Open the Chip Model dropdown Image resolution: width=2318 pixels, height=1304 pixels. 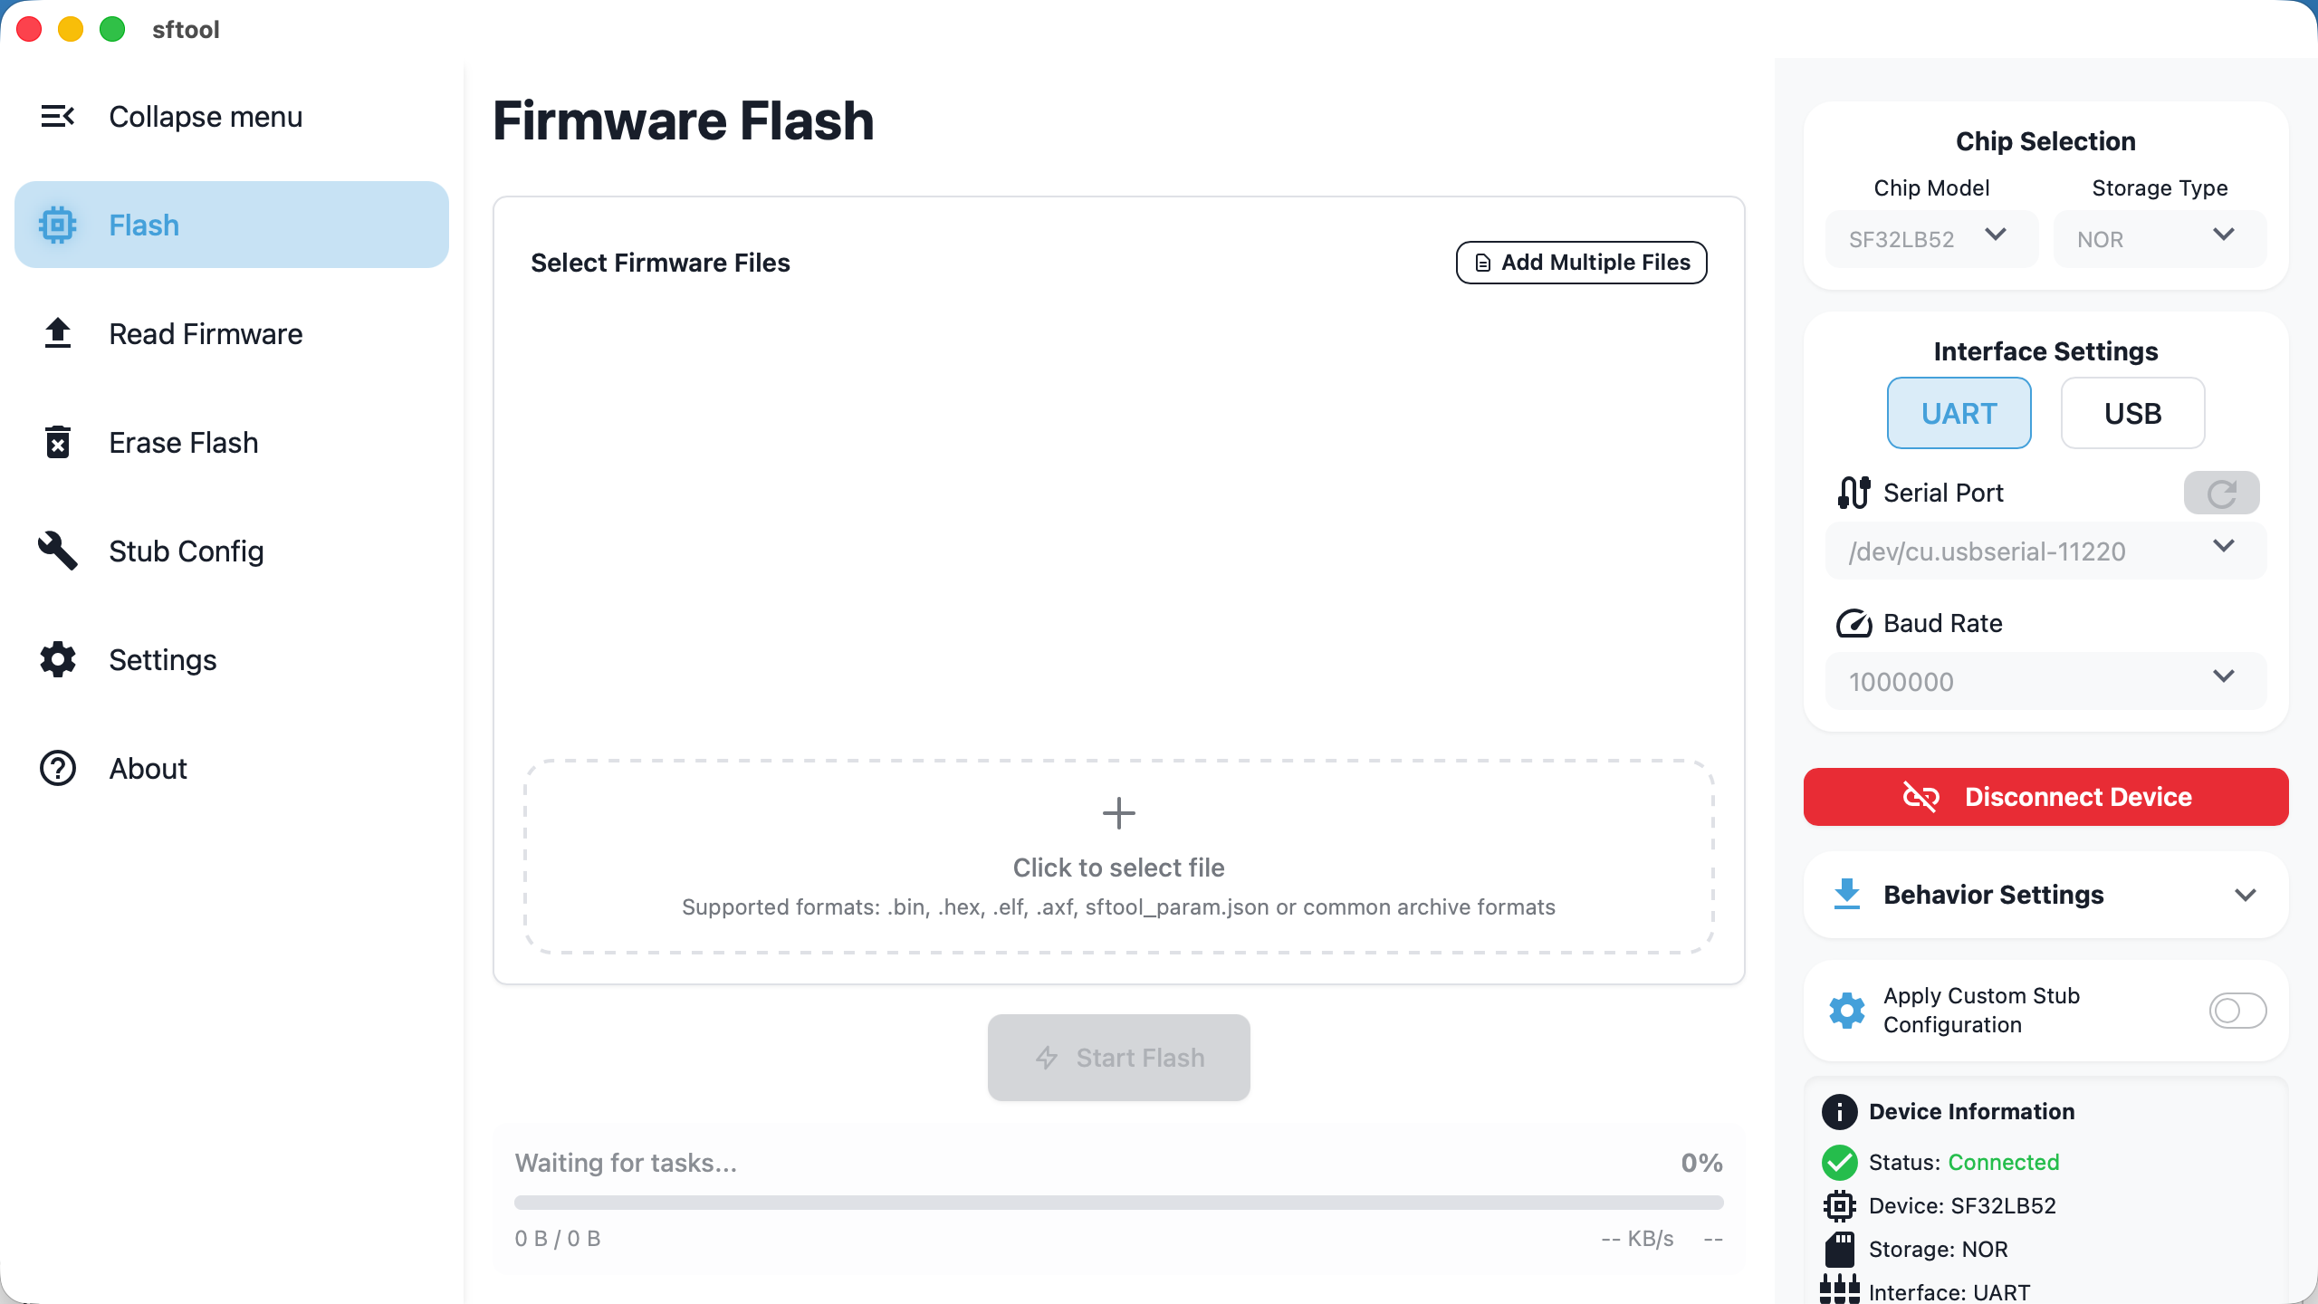1930,239
